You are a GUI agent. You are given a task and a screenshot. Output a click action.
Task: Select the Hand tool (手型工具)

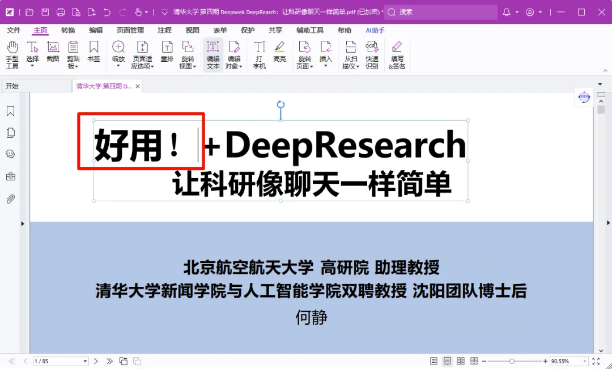(12, 55)
